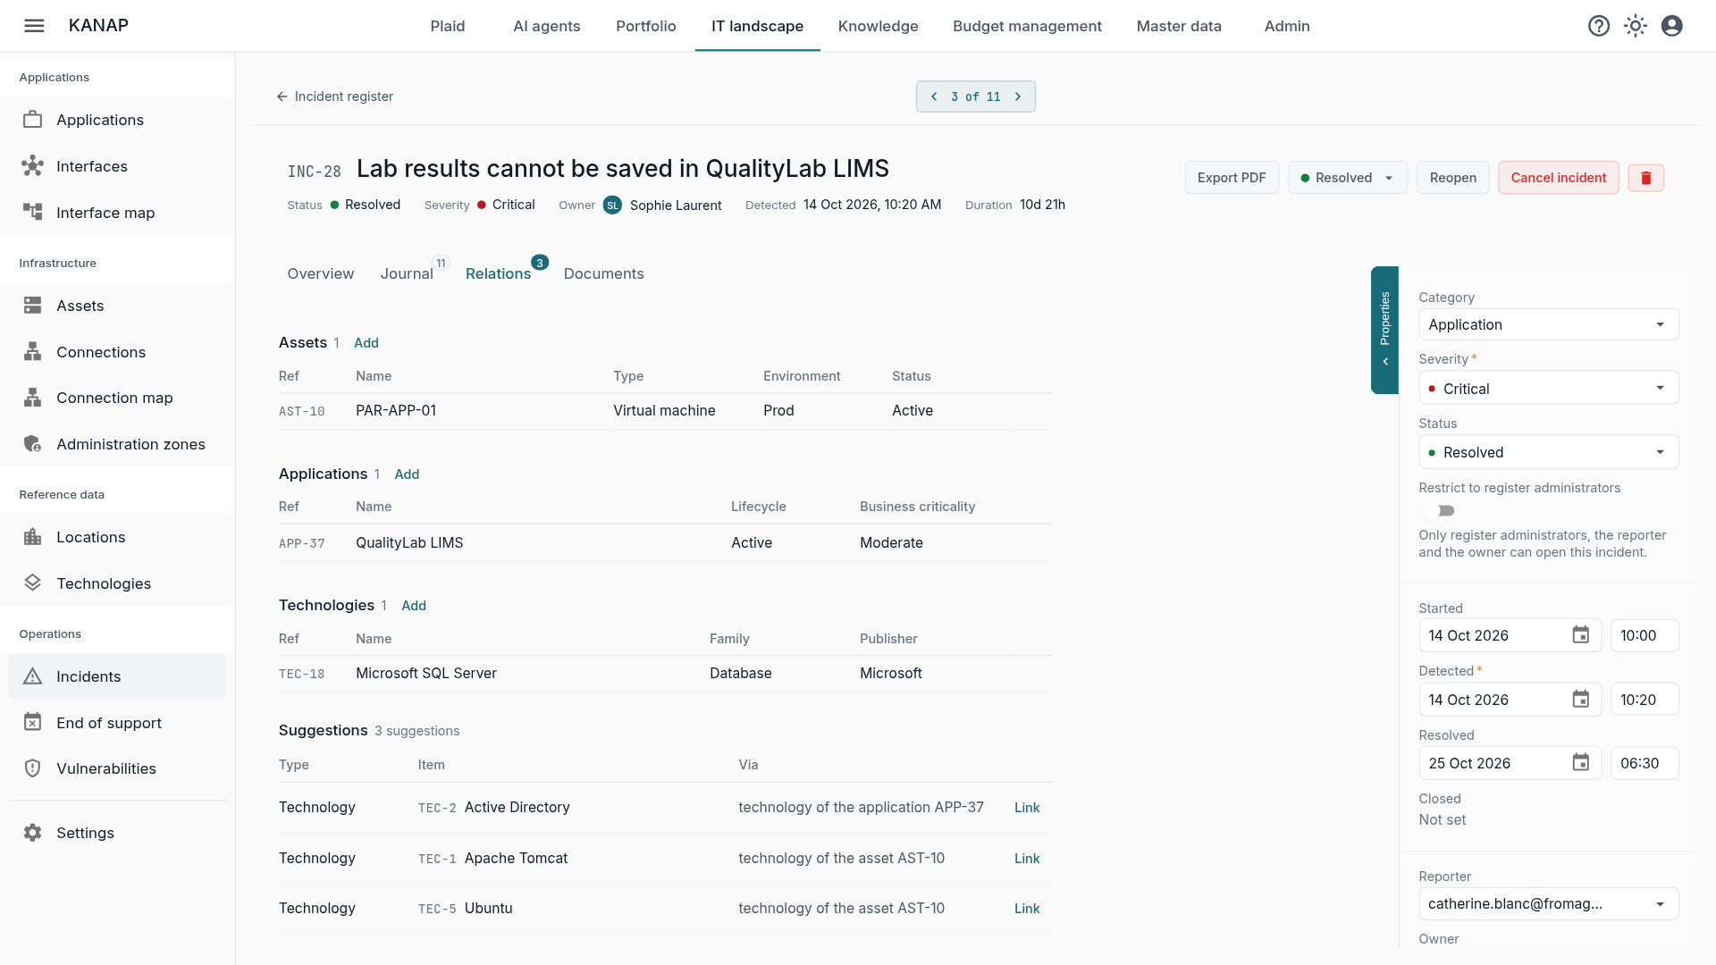Toggle the light/dark theme sun icon
Image resolution: width=1716 pixels, height=965 pixels.
pos(1636,26)
